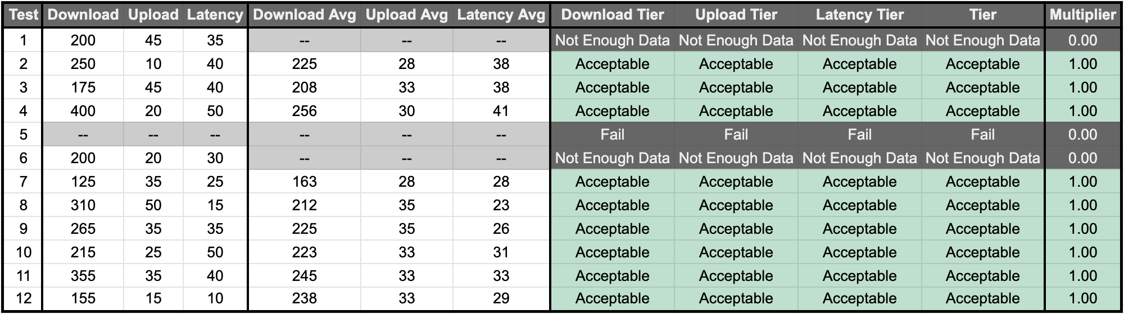Select test number 12 row cell
This screenshot has width=1124, height=314.
(x=23, y=299)
